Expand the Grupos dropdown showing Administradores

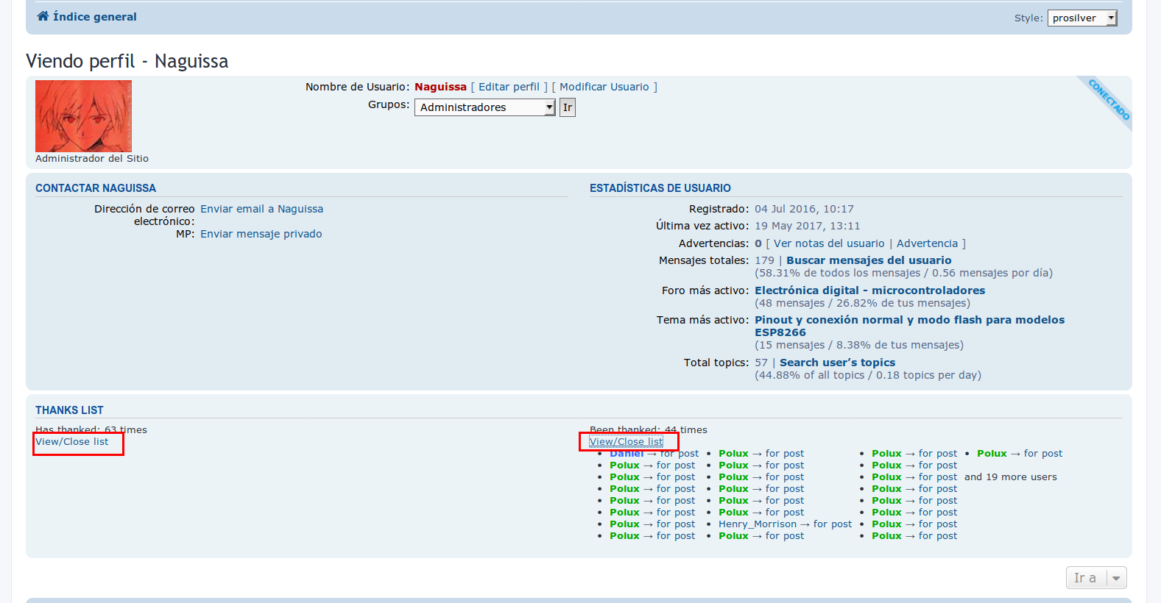(x=484, y=107)
